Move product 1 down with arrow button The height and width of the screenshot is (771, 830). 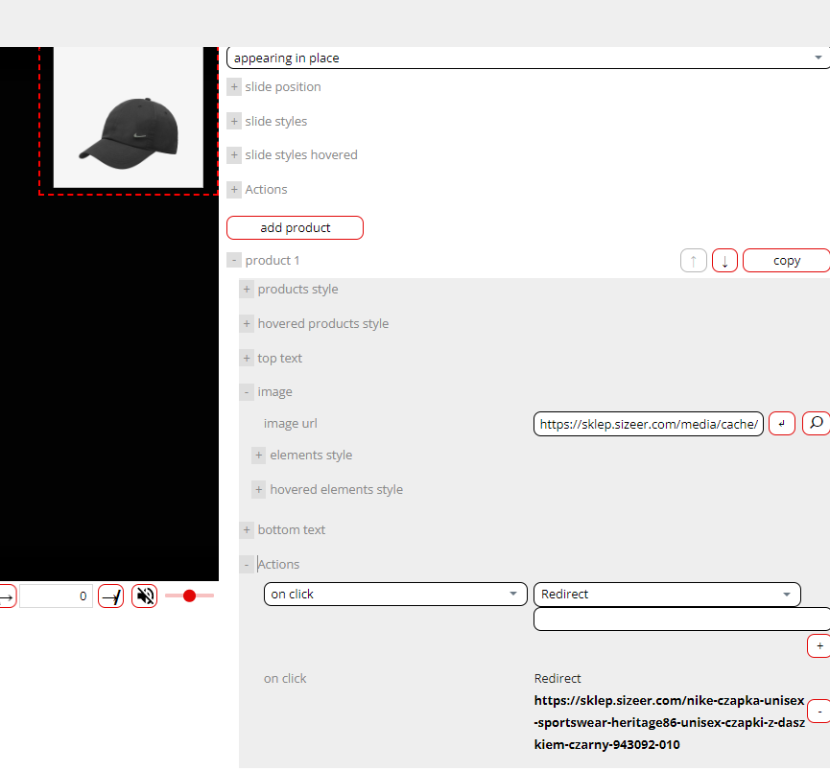click(724, 261)
